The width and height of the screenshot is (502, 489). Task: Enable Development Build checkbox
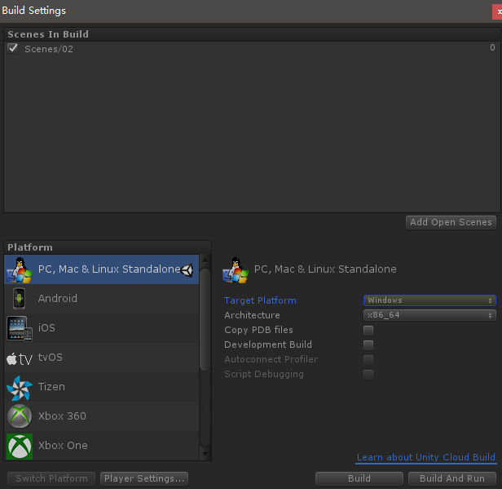pos(368,345)
